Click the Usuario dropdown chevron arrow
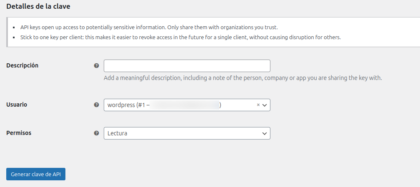This screenshot has width=420, height=187. pyautogui.click(x=265, y=105)
